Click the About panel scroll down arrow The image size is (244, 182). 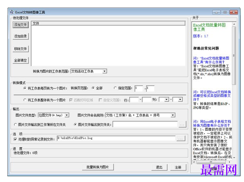(x=234, y=158)
